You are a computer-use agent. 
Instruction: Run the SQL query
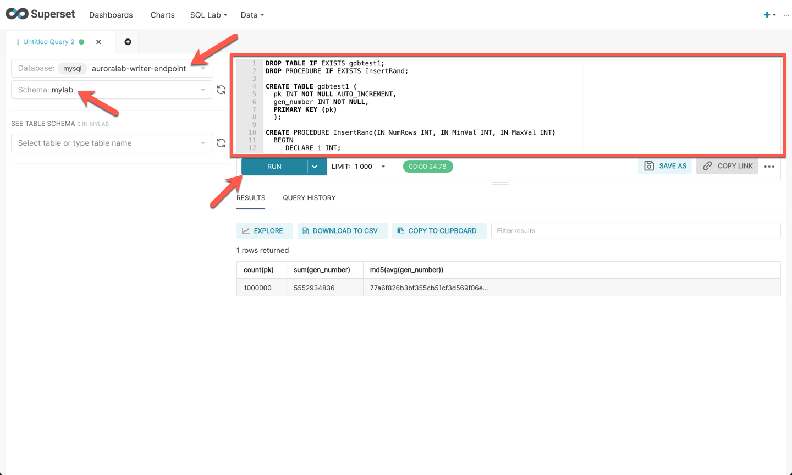pyautogui.click(x=274, y=165)
